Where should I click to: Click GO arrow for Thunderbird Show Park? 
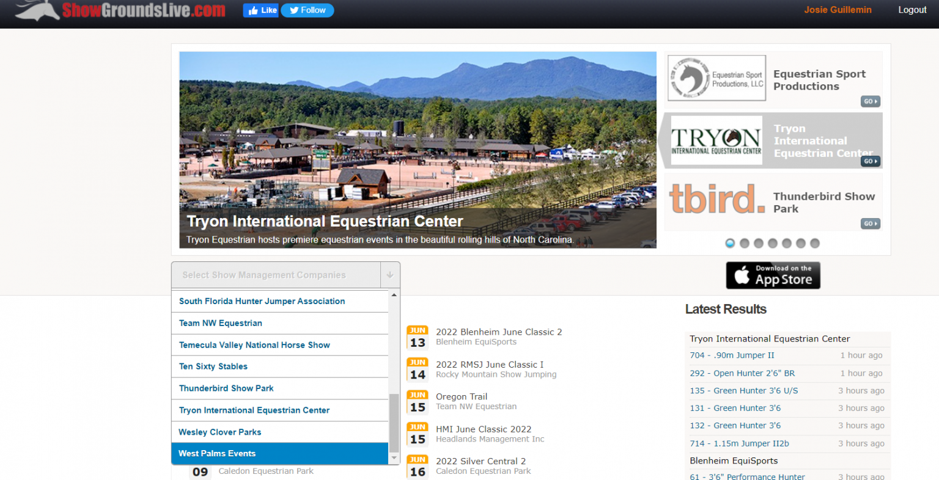[x=871, y=224]
